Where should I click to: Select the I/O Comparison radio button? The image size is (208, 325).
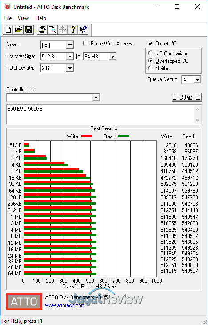pos(151,53)
